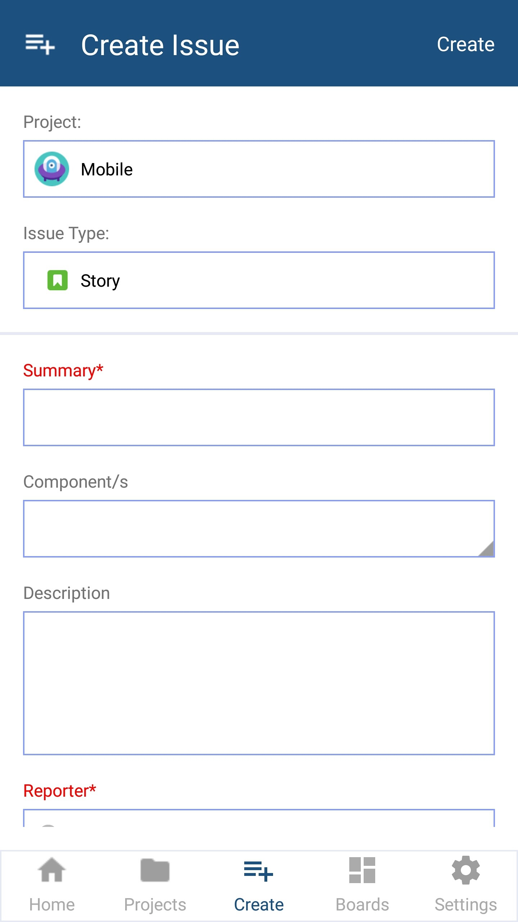Viewport: 518px width, 922px height.
Task: Expand the Component/s selector triangle
Action: 486,549
